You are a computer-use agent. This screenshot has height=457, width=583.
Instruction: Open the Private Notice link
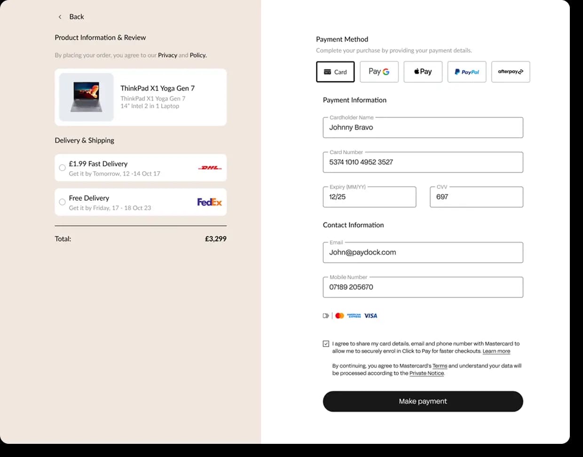(x=426, y=373)
